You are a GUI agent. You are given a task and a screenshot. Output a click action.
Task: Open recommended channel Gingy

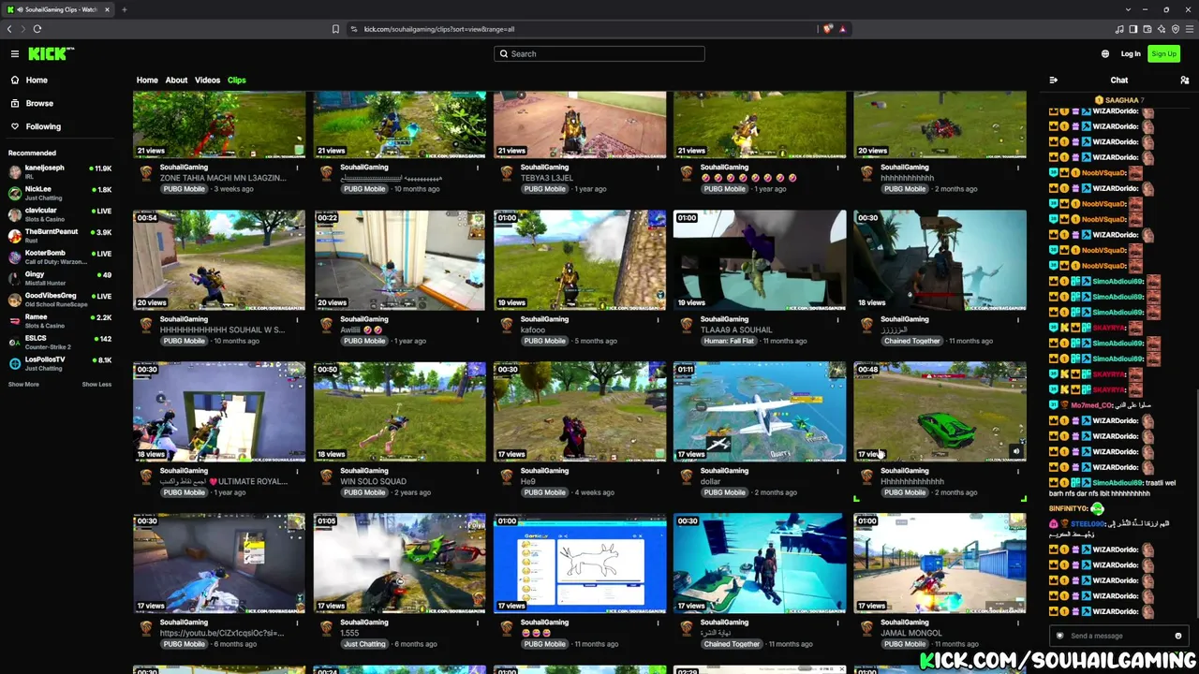(x=59, y=278)
